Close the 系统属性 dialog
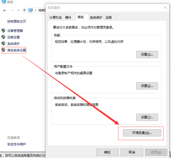This screenshot has height=158, width=171. 165,8
